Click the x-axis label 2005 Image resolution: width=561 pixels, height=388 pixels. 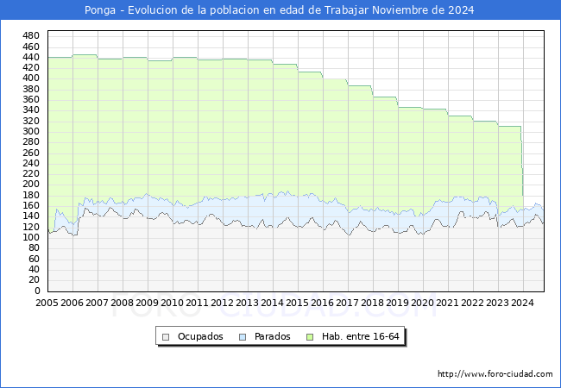[x=47, y=303]
